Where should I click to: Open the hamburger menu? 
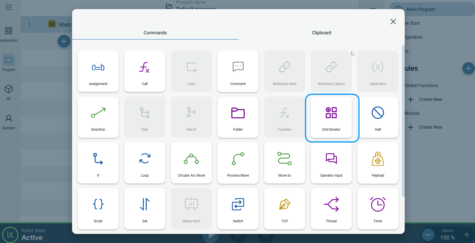pos(9,7)
